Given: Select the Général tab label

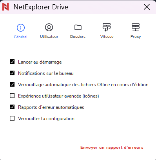Looking at the screenshot, I should pyautogui.click(x=21, y=37).
